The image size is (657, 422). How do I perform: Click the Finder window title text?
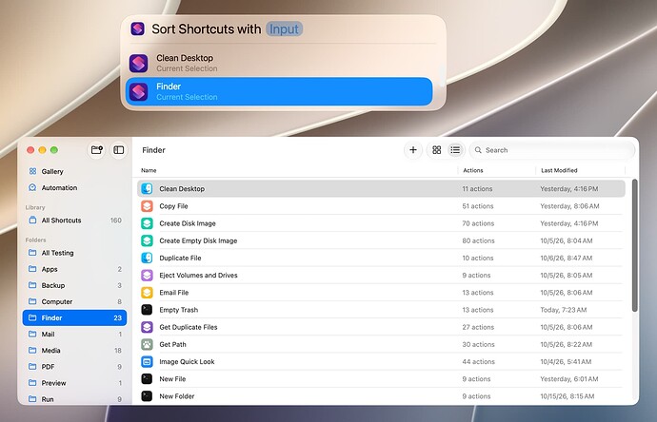coord(153,150)
